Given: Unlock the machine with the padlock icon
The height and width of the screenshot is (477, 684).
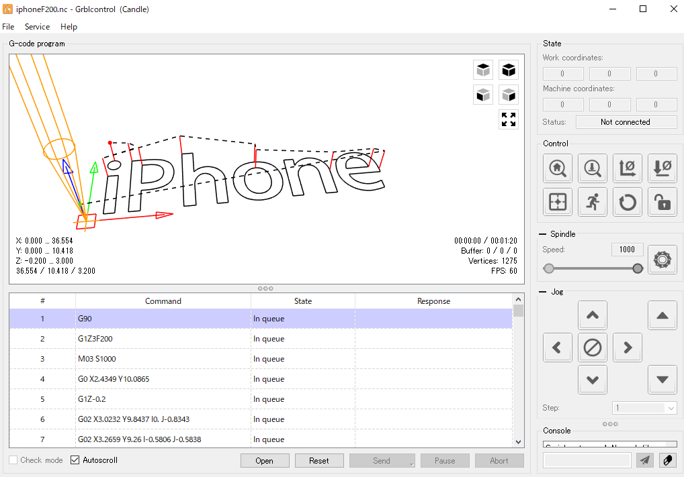Looking at the screenshot, I should pyautogui.click(x=662, y=202).
